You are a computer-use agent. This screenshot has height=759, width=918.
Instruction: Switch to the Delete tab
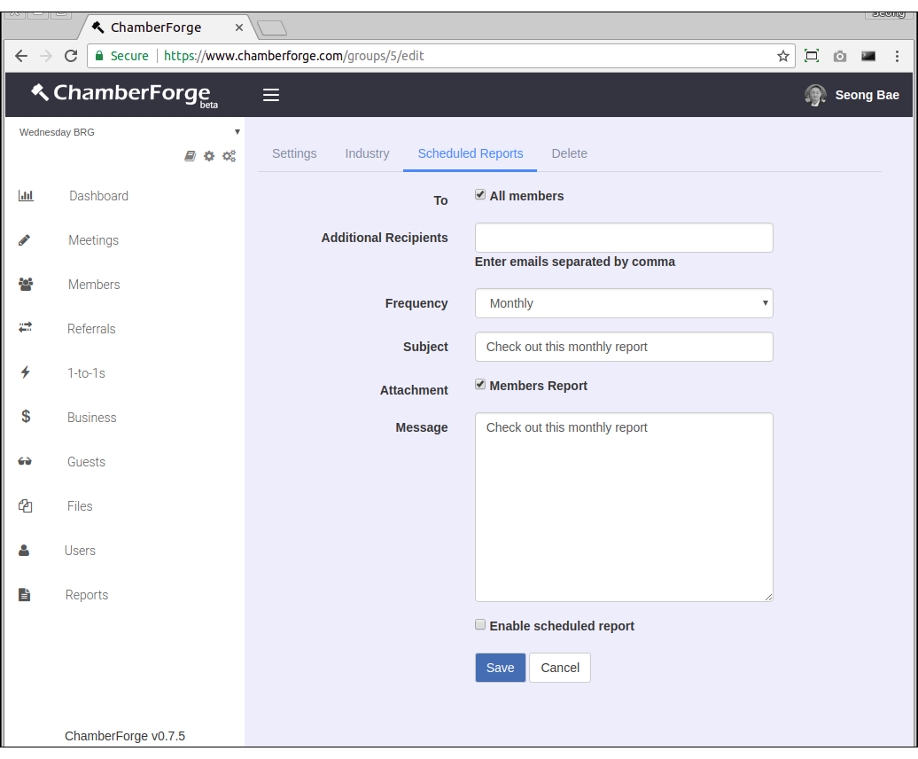coord(569,153)
